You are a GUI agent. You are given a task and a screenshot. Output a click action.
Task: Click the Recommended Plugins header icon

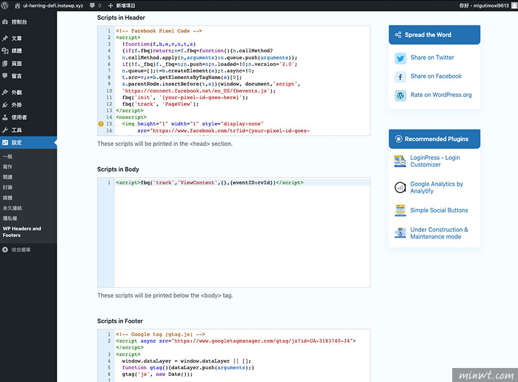point(399,139)
